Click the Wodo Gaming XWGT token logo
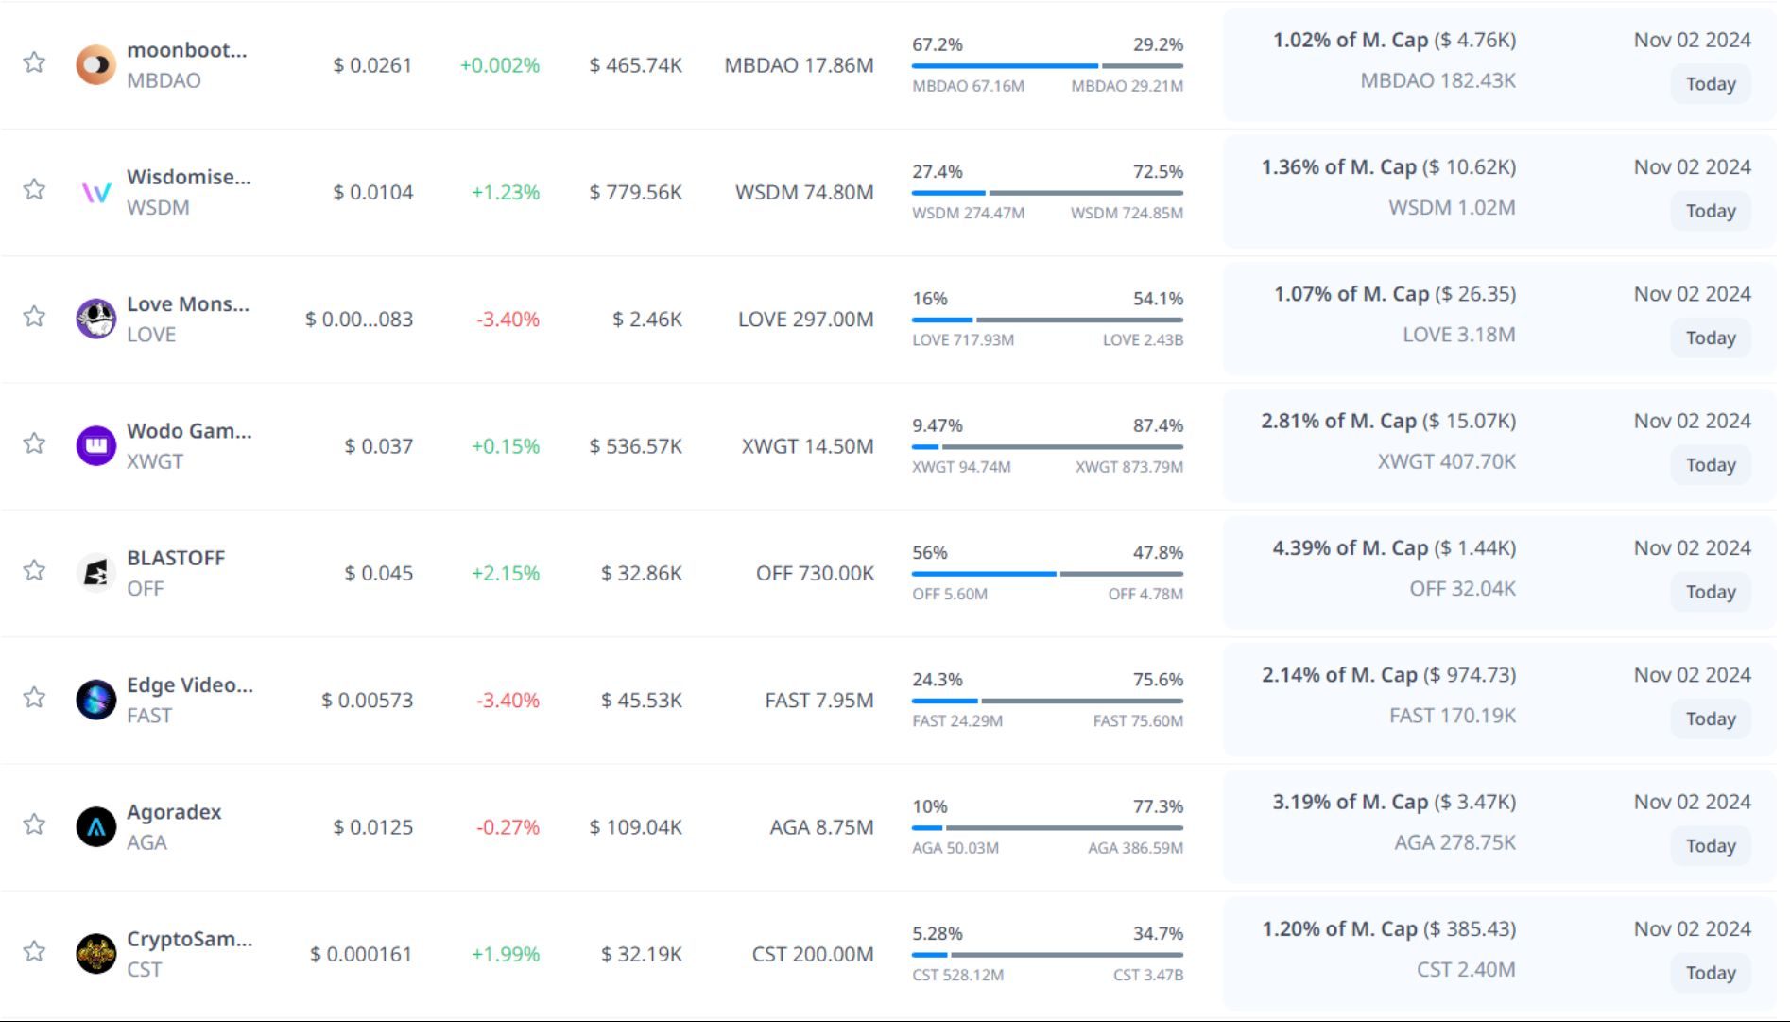The height and width of the screenshot is (1022, 1790). (95, 446)
